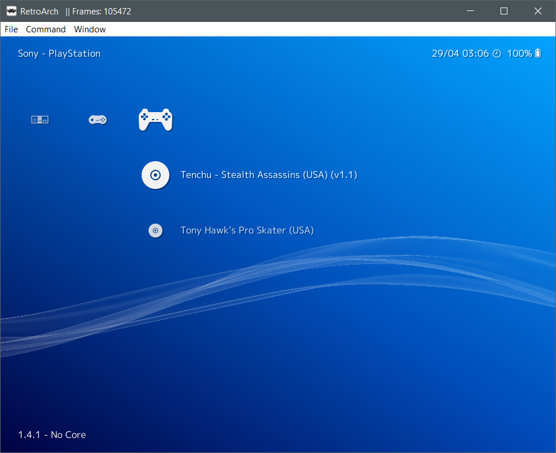Click the 100% battery percentage text

520,54
